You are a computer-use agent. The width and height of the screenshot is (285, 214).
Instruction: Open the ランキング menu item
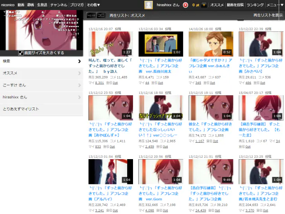click(x=255, y=5)
